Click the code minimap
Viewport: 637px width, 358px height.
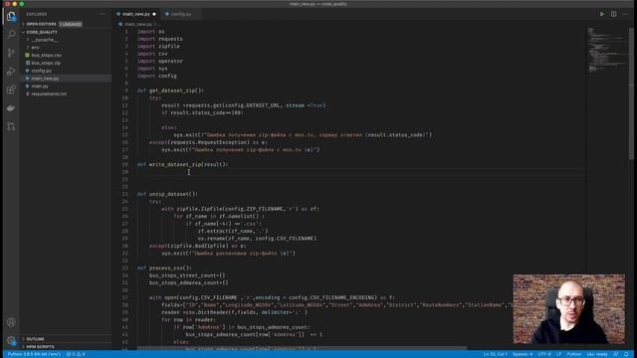click(x=607, y=51)
